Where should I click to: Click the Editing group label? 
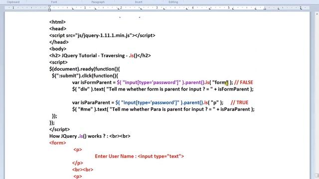(173, 2)
